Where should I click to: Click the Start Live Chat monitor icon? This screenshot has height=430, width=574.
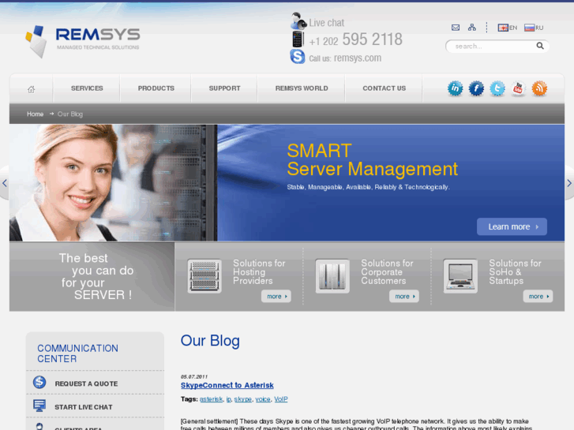coord(39,406)
